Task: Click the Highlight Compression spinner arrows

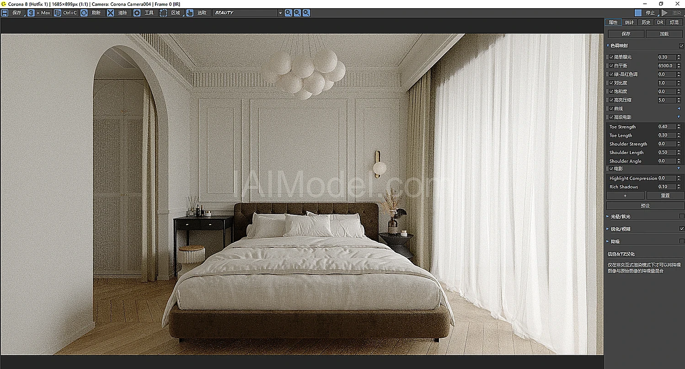Action: (679, 178)
